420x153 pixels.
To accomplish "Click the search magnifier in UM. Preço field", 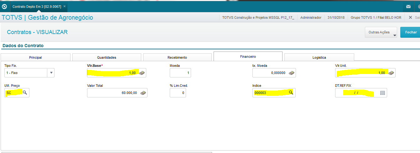I will (x=25, y=93).
